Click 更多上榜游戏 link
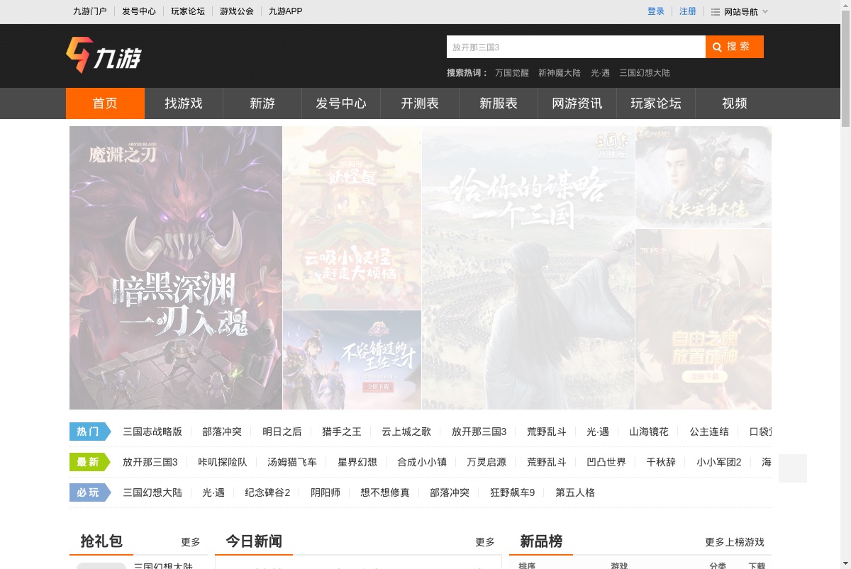The height and width of the screenshot is (569, 851). point(735,542)
